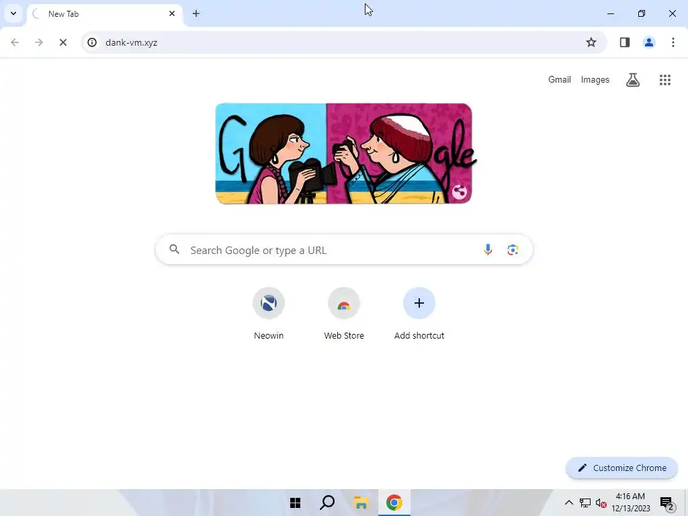Open the Chrome three-dot menu
Image resolution: width=688 pixels, height=516 pixels.
(x=673, y=42)
